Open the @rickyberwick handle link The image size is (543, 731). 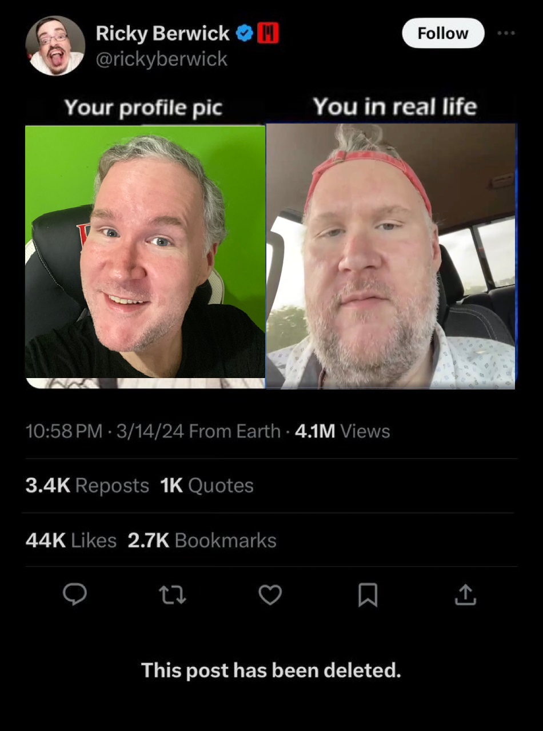click(x=161, y=59)
